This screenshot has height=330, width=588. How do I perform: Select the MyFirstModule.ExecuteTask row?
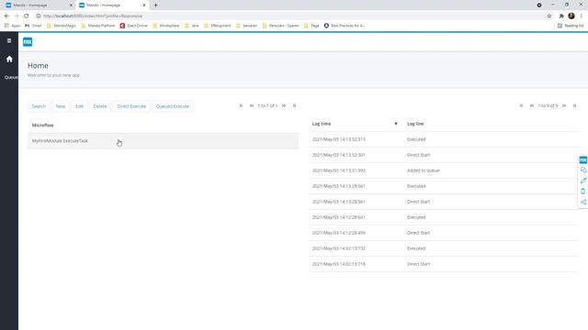tap(164, 141)
